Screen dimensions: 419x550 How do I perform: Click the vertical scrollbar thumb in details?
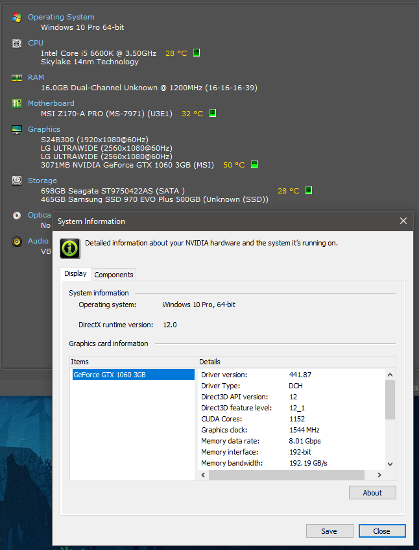[x=390, y=399]
